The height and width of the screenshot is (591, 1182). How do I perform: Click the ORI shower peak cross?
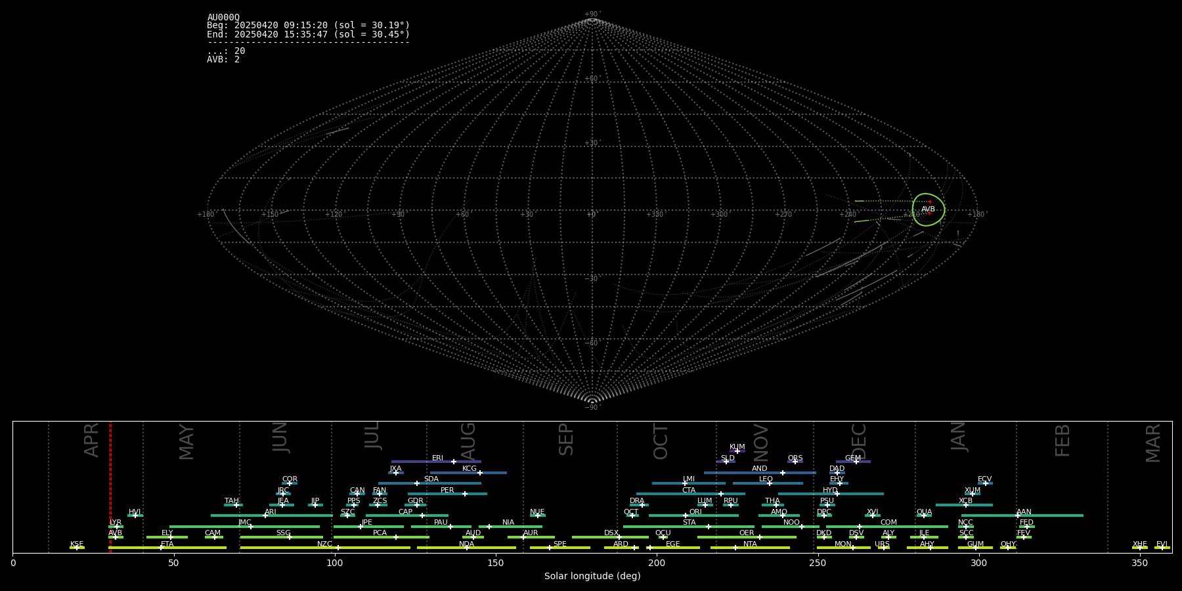coord(686,515)
